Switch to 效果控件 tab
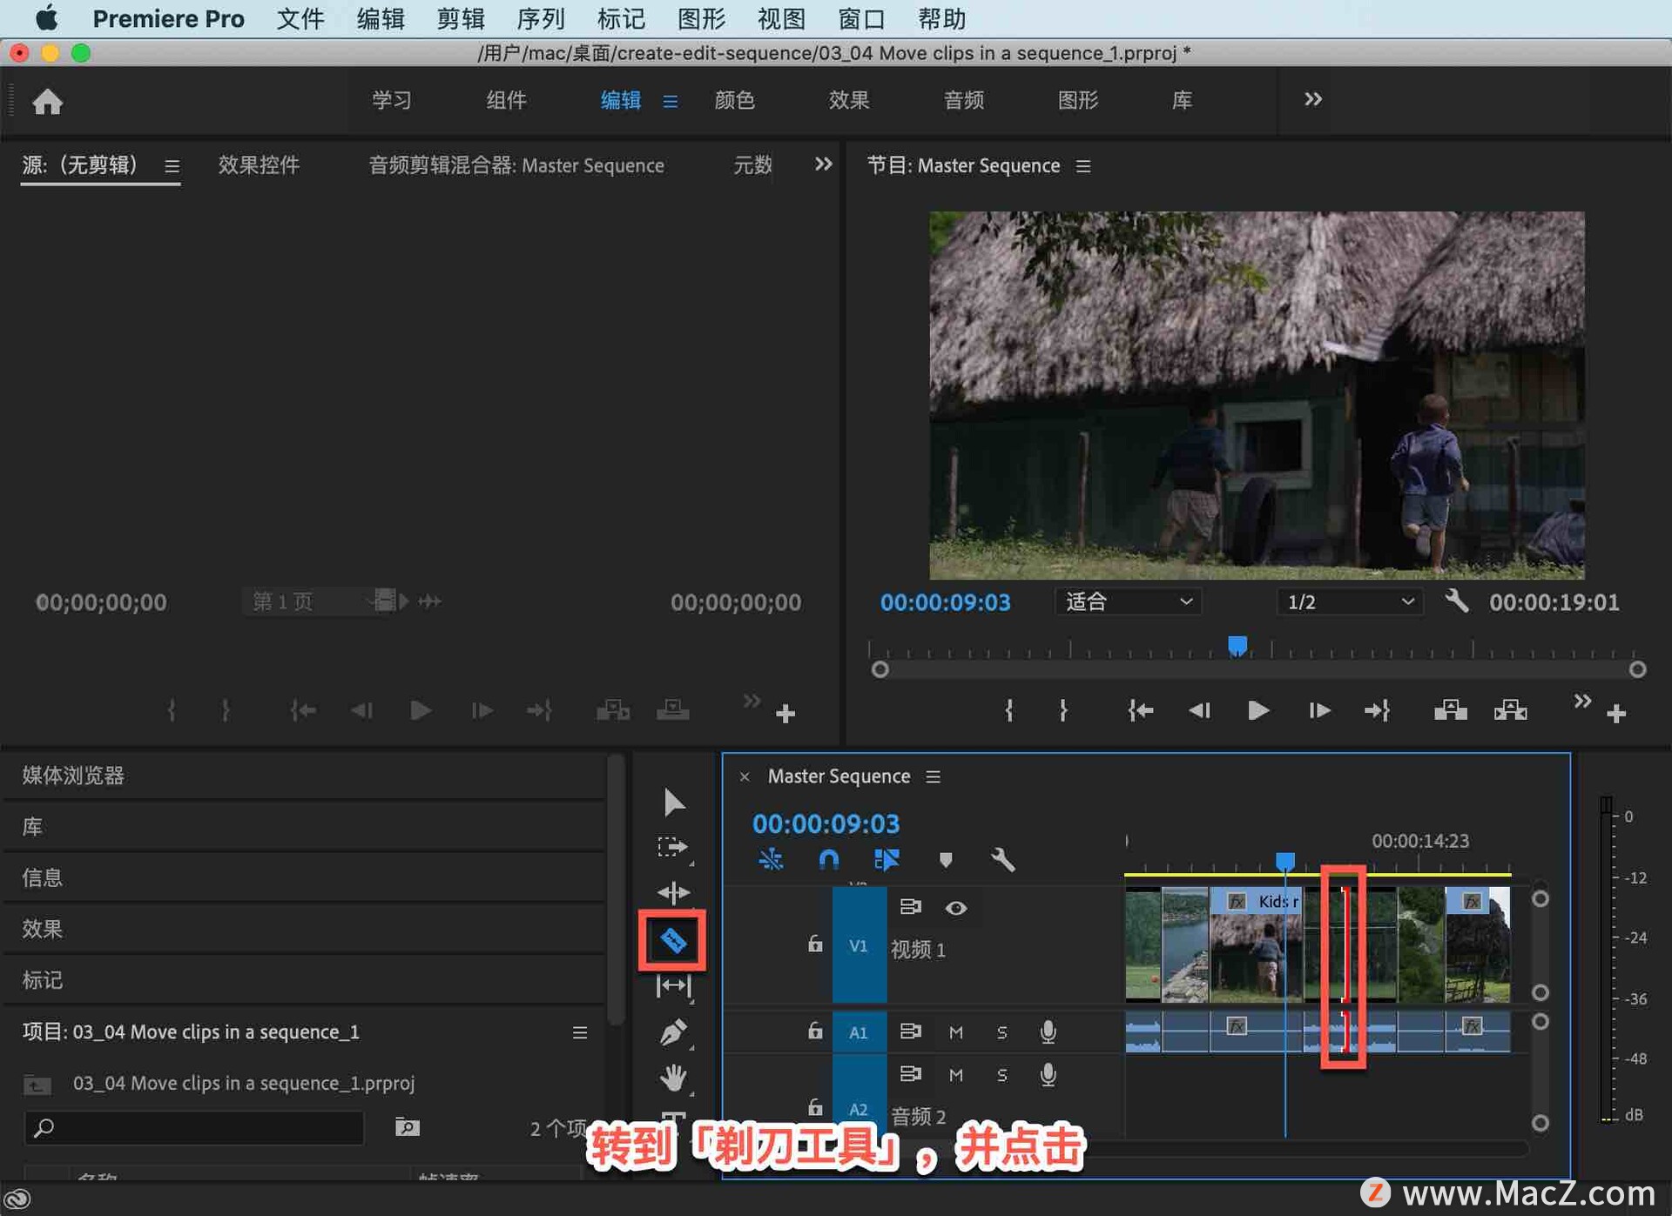The width and height of the screenshot is (1672, 1216). coord(259,165)
